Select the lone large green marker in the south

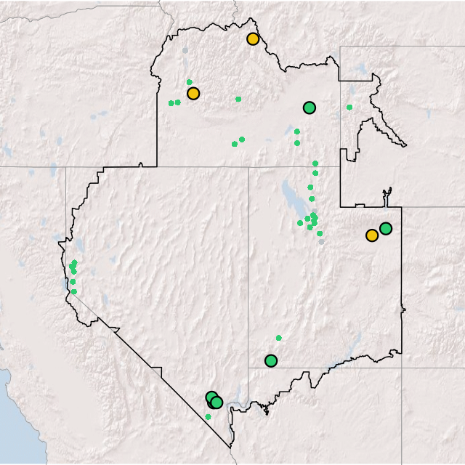tap(271, 361)
